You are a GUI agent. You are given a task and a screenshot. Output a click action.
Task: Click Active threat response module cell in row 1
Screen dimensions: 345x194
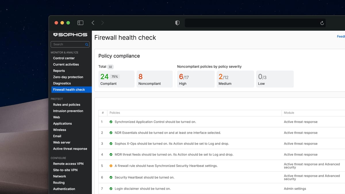pyautogui.click(x=301, y=122)
